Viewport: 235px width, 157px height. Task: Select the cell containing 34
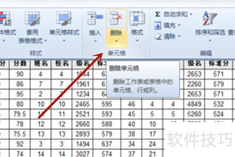pos(131,144)
